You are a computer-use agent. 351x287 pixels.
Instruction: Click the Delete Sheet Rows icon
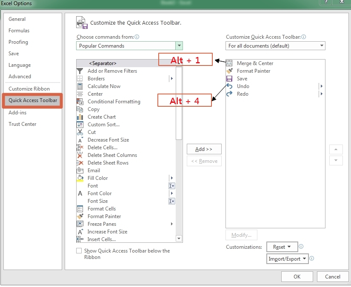pos(80,163)
